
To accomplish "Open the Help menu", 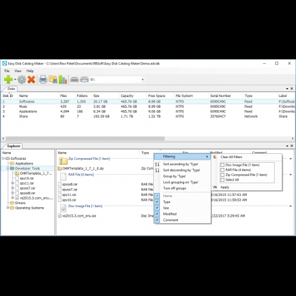I will [x=30, y=71].
